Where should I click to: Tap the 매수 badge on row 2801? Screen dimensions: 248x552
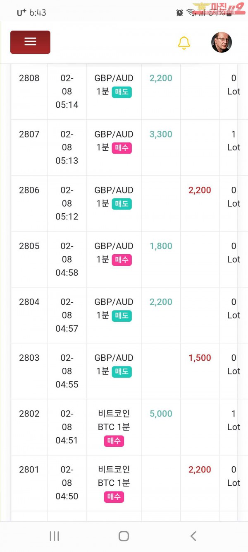[x=114, y=497]
